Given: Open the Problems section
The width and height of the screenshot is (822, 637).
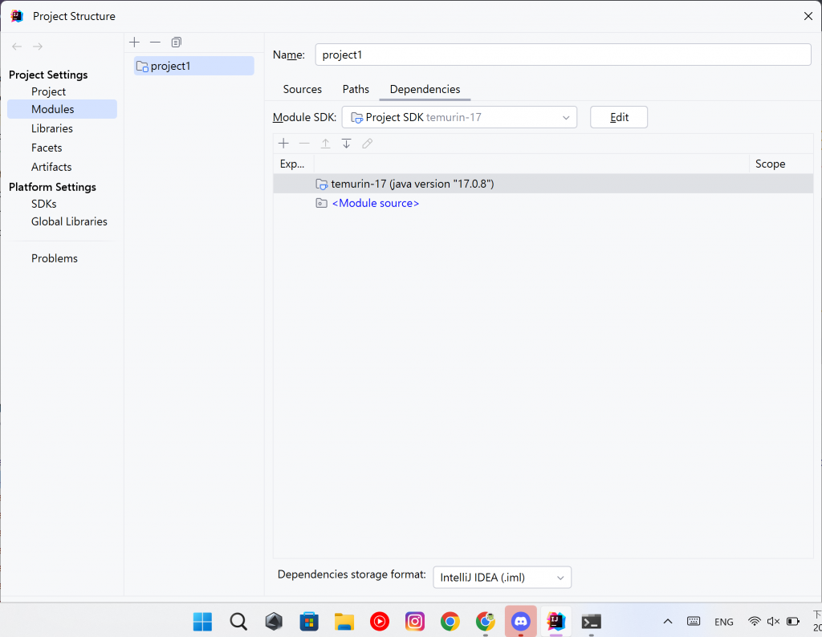Looking at the screenshot, I should [x=54, y=259].
